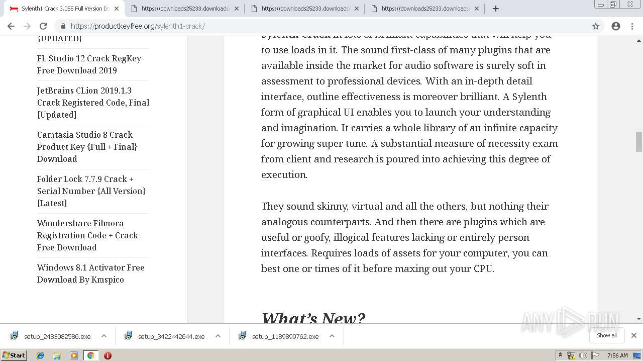Image resolution: width=643 pixels, height=362 pixels.
Task: Open JetBrains CLion 2019.1.3 Crack link
Action: tap(93, 103)
